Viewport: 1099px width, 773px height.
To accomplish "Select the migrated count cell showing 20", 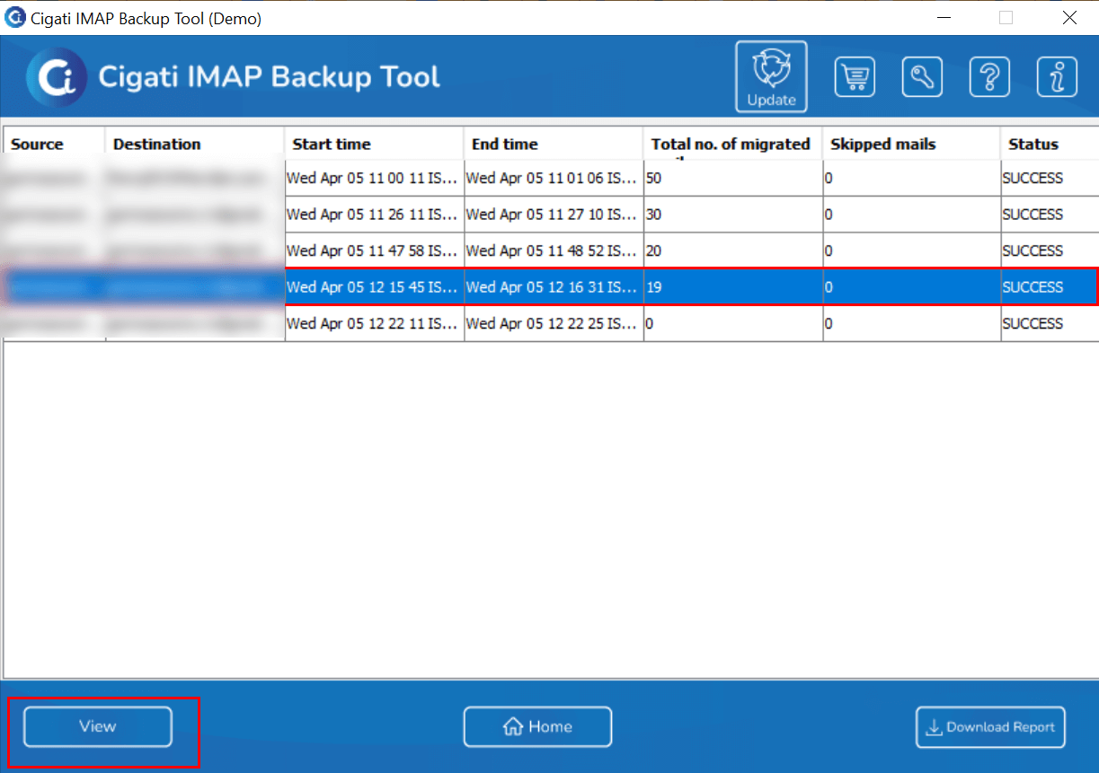I will click(x=733, y=250).
